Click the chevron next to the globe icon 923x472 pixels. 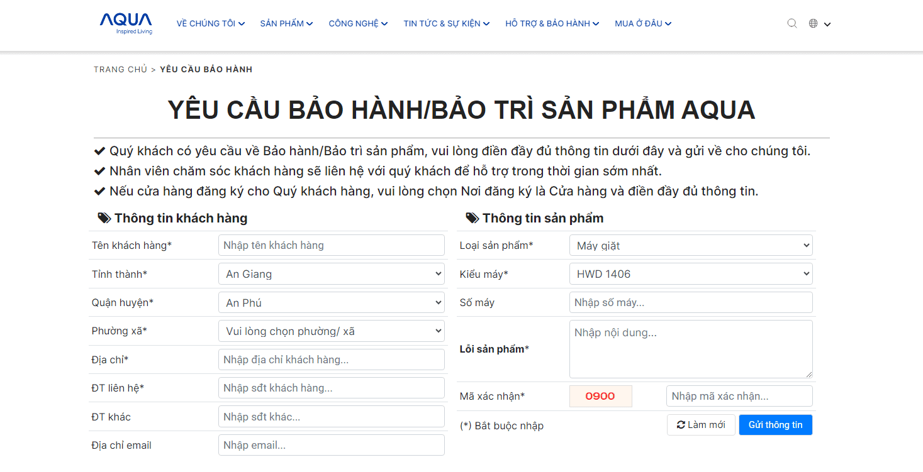click(x=827, y=24)
